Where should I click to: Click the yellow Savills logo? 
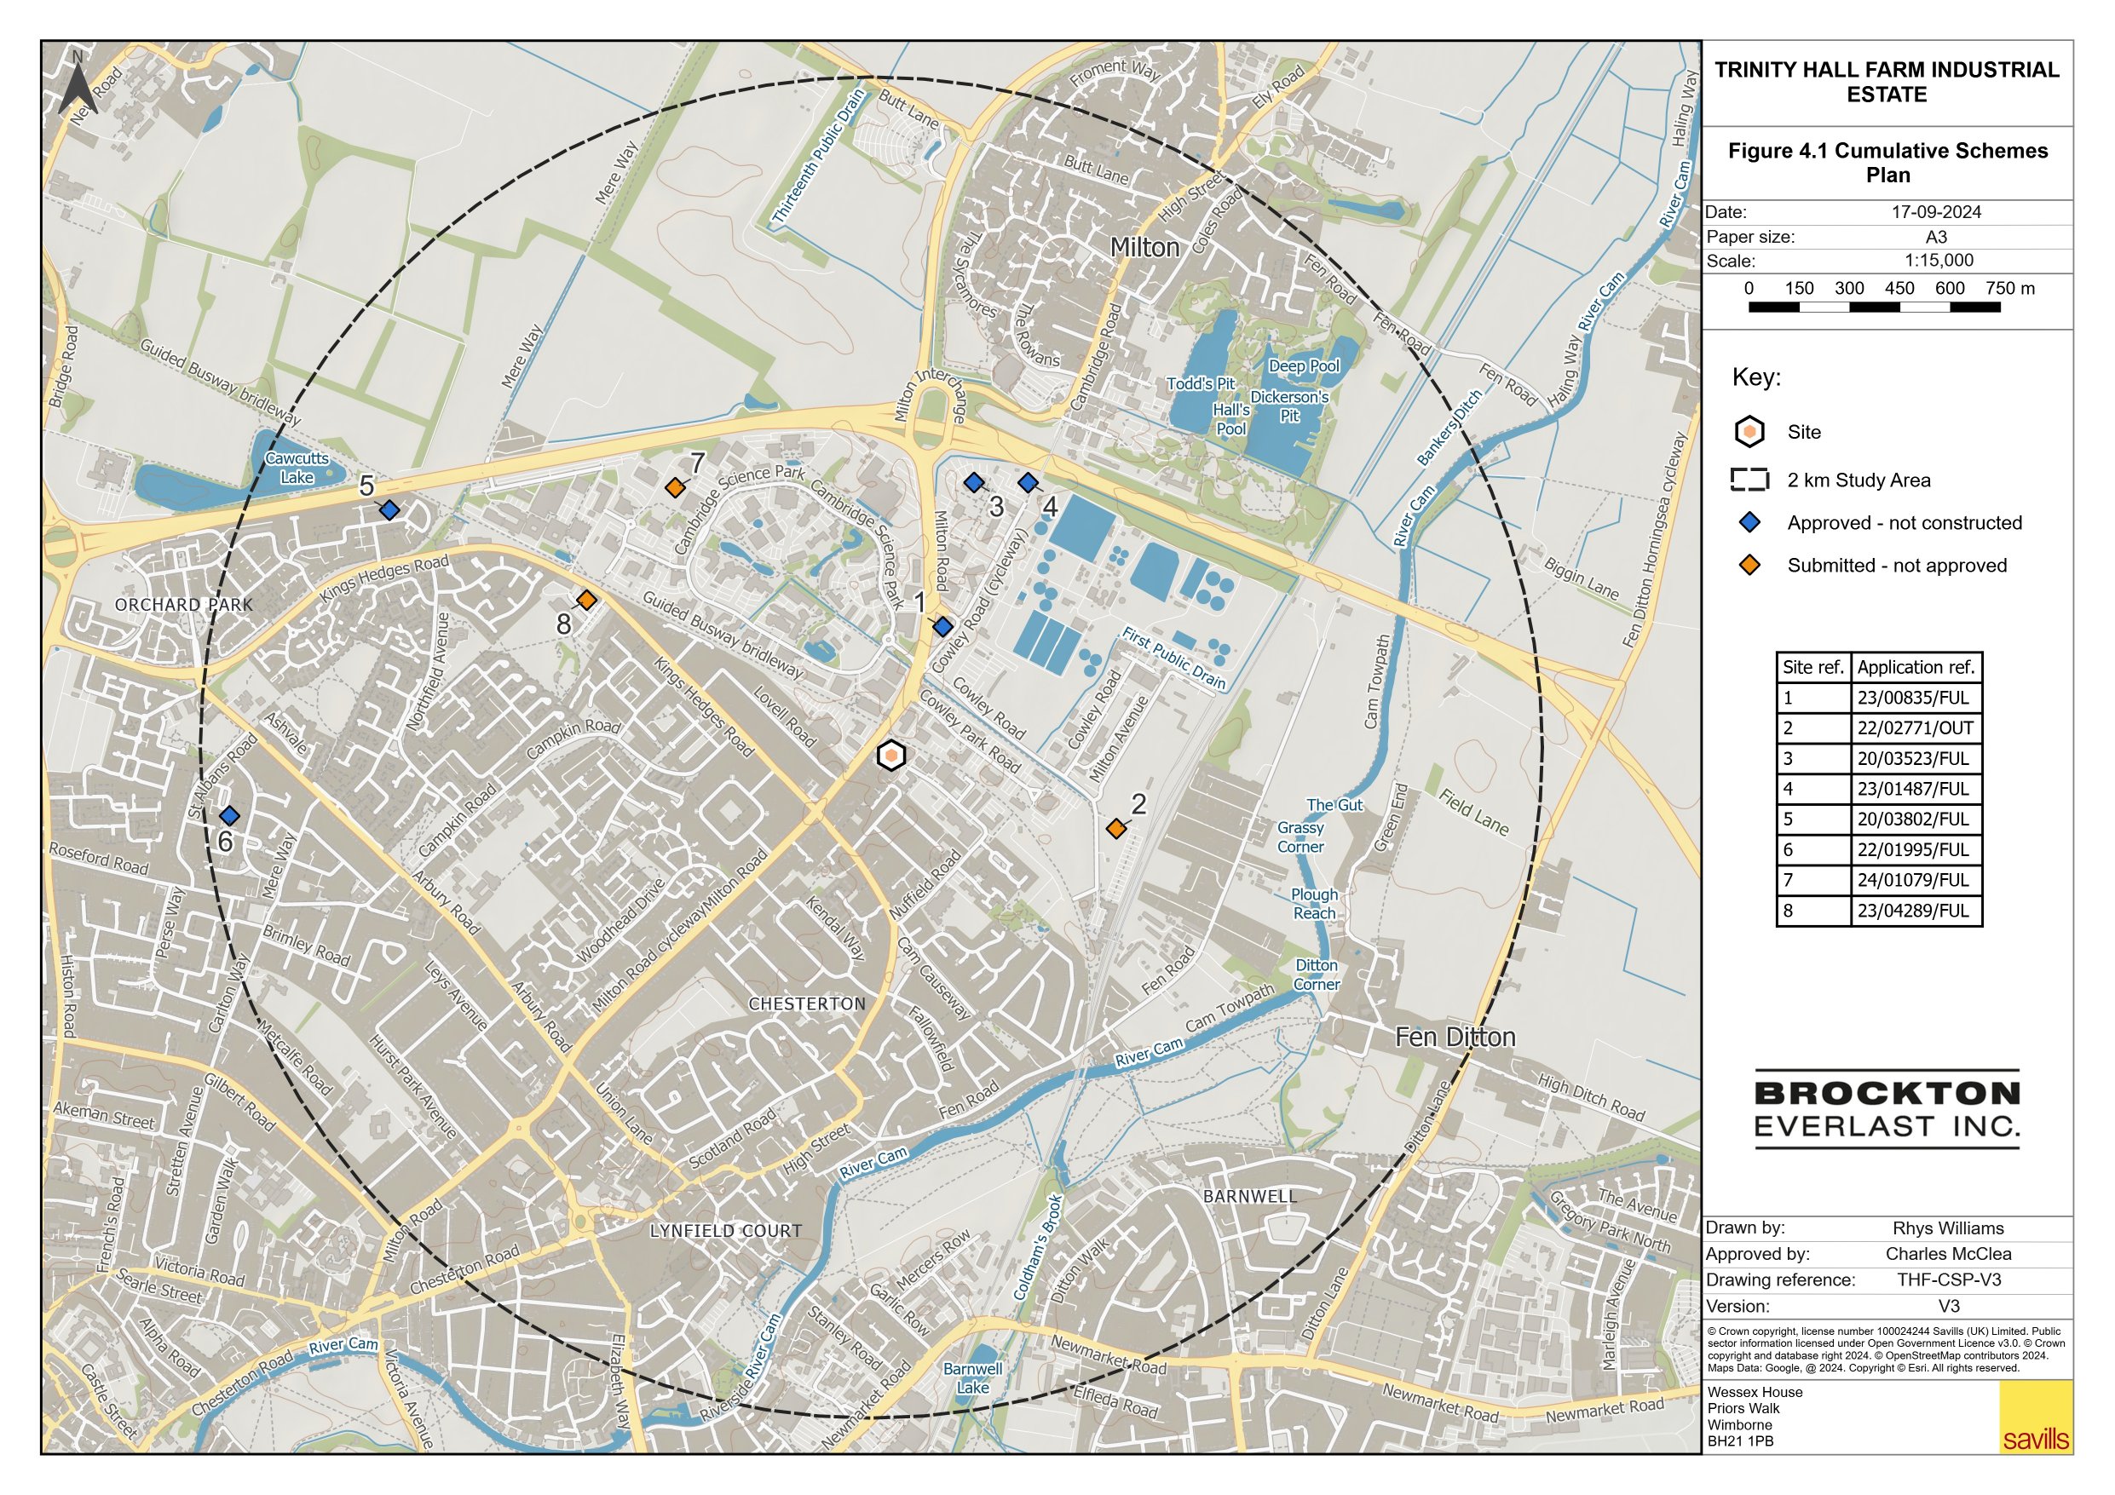pyautogui.click(x=2036, y=1417)
